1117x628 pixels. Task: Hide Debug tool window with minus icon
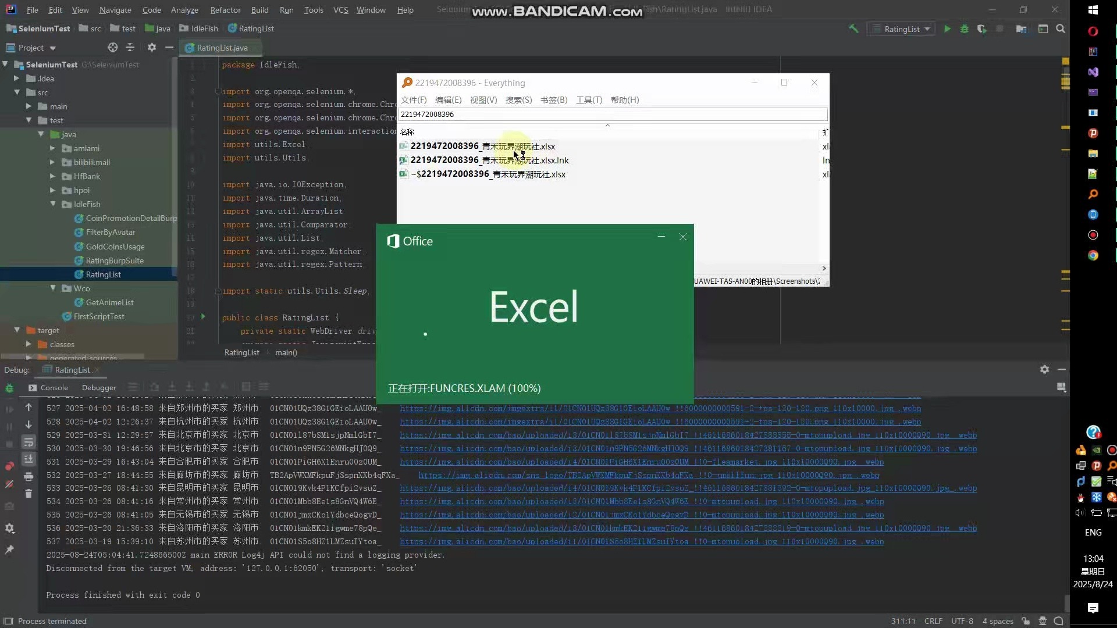coord(1062,369)
